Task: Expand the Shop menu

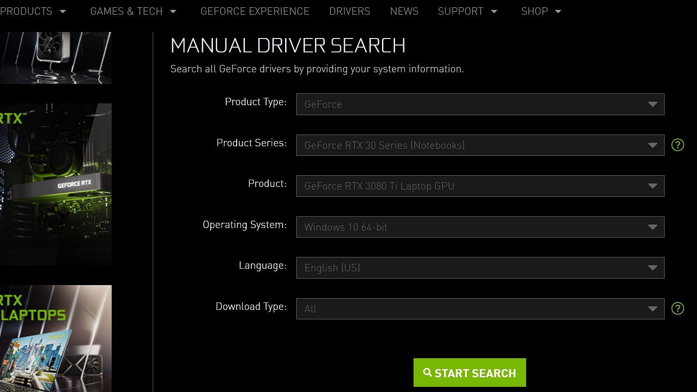Action: [541, 11]
